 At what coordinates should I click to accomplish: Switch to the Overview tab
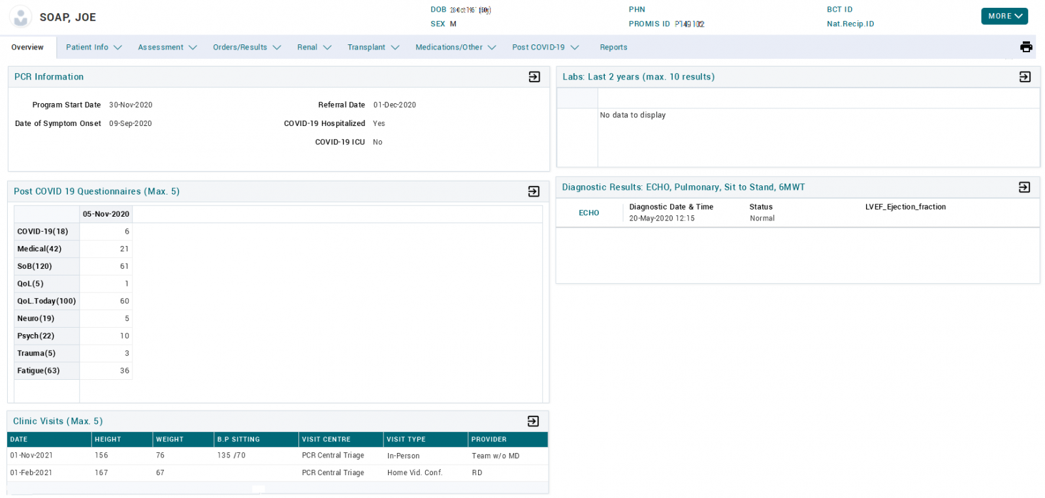[x=27, y=48]
